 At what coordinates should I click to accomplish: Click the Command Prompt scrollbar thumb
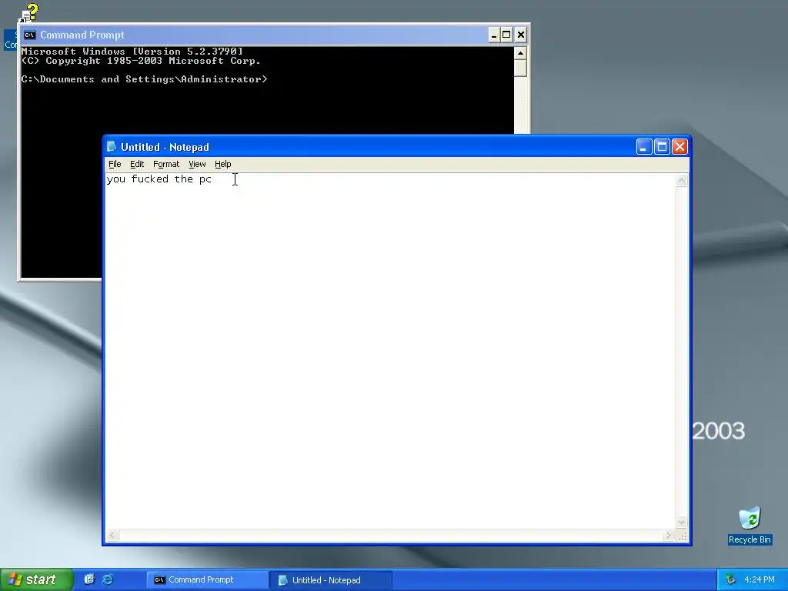(x=521, y=68)
